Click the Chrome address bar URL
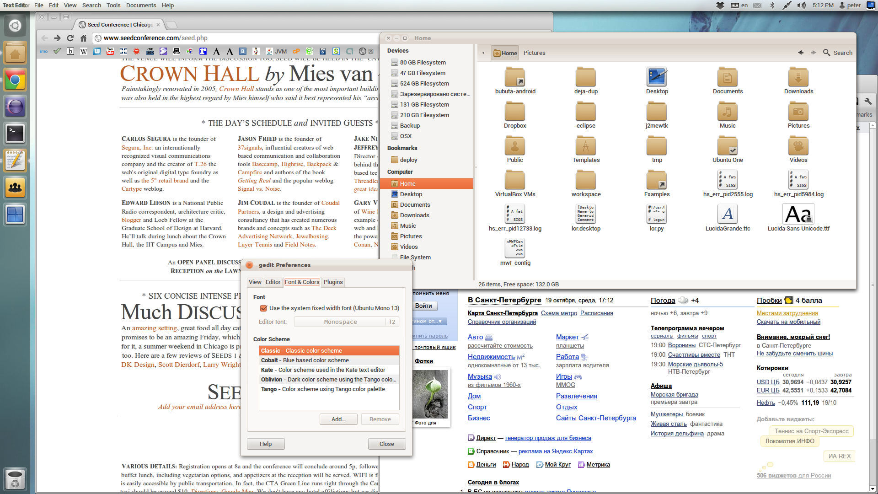Screen dimensions: 878x494 (155, 38)
